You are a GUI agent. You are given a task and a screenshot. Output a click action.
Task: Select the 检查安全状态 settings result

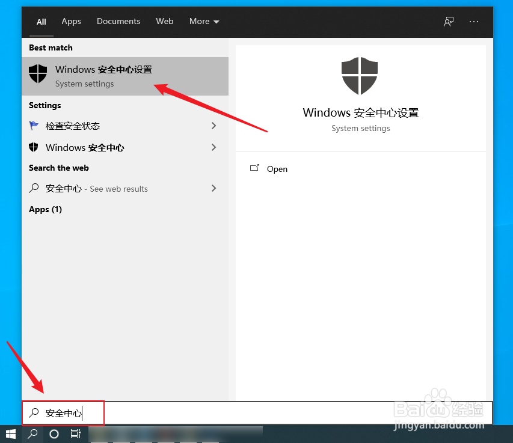click(x=125, y=126)
